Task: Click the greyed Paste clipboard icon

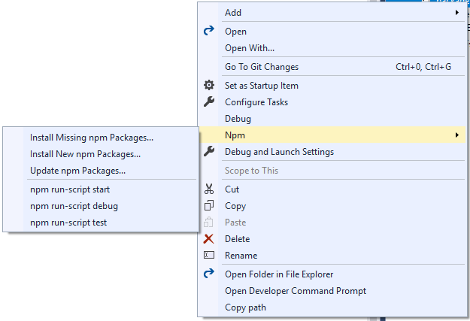Action: 208,222
